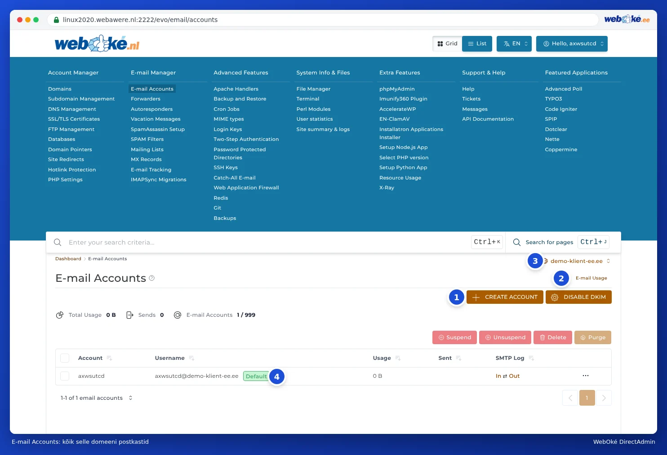Toggle the select-all accounts checkbox
The height and width of the screenshot is (455, 667).
65,358
